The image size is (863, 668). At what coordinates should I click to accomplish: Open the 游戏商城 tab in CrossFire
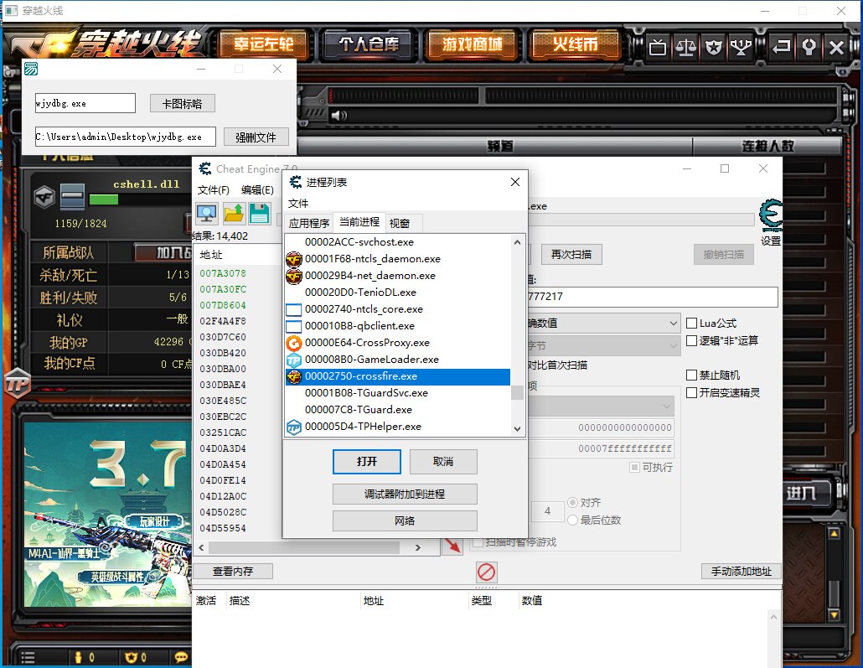(473, 44)
